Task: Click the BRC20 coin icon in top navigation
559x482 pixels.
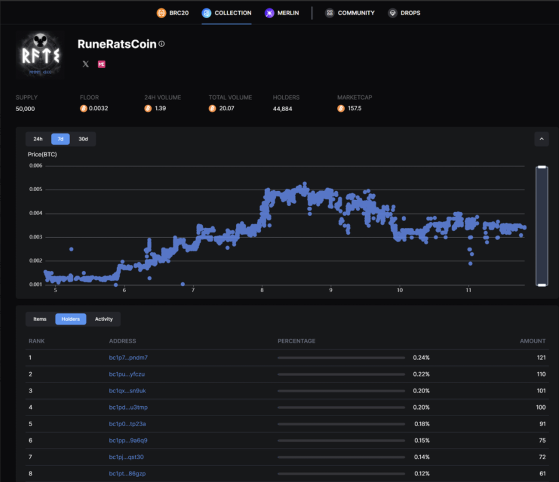Action: coord(161,13)
